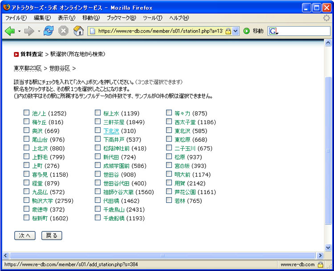Check the 世田谷 (908) checkbox
Viewport: 334px width, 271px height.
pos(98,174)
